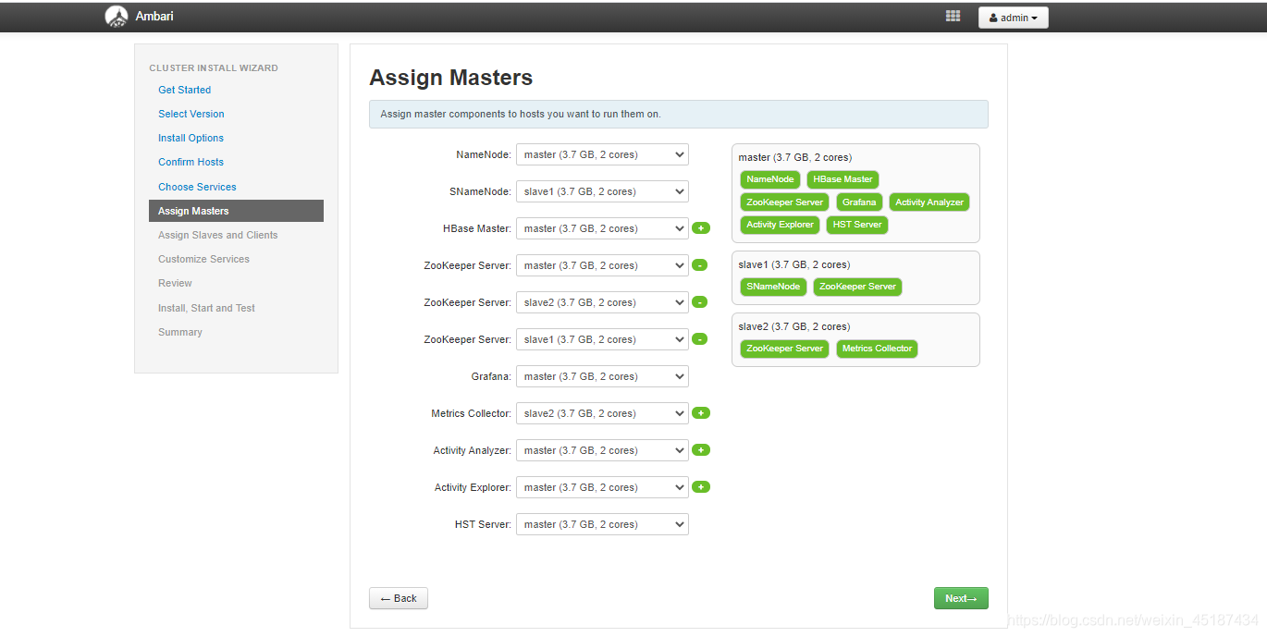Select Assign Masters wizard step
The width and height of the screenshot is (1267, 637).
coord(236,211)
